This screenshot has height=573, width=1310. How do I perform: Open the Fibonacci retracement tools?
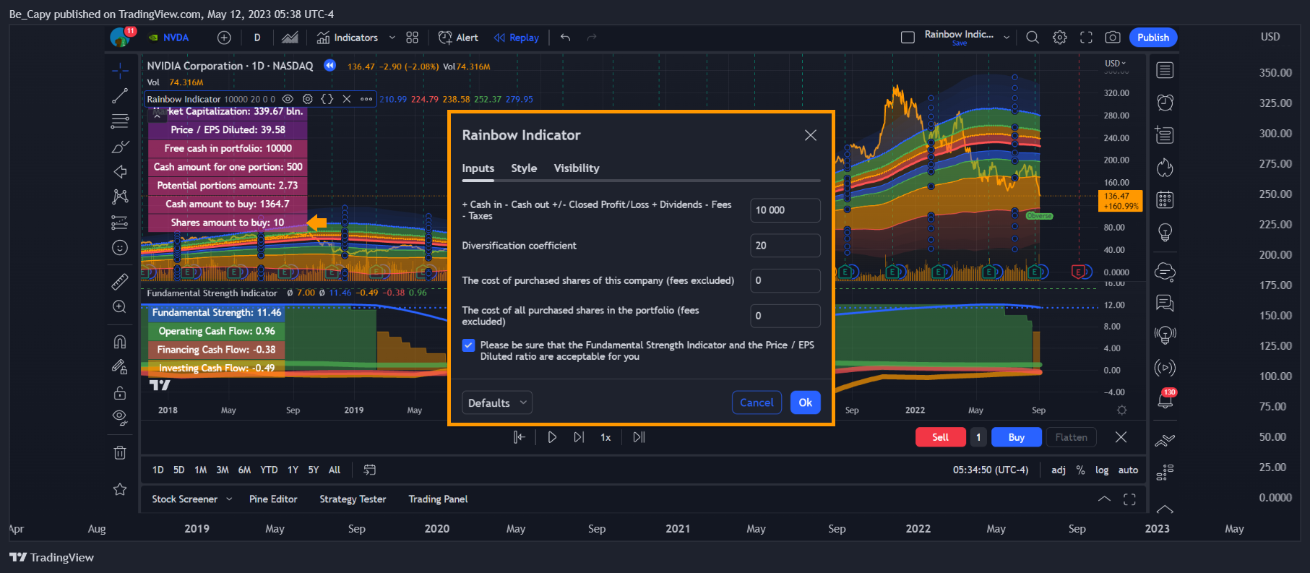120,121
